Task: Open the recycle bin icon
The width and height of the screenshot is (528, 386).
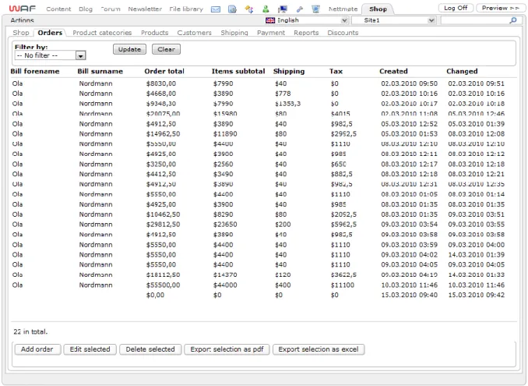Action: 315,9
